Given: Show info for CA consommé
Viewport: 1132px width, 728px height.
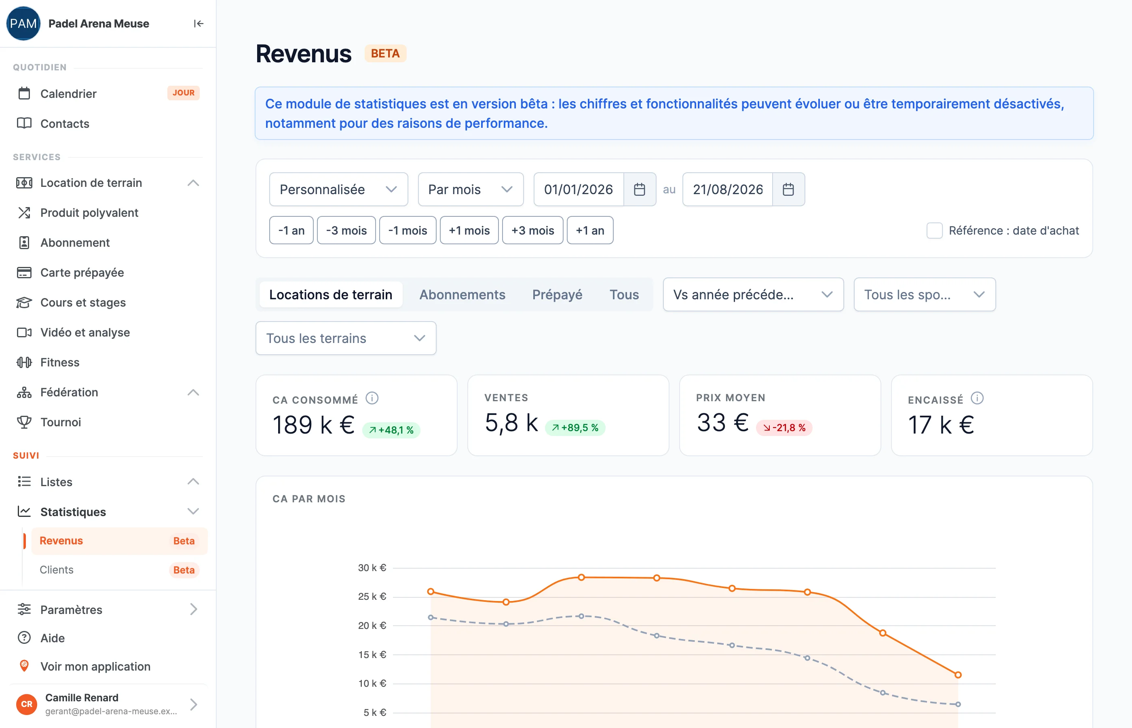Looking at the screenshot, I should tap(372, 398).
